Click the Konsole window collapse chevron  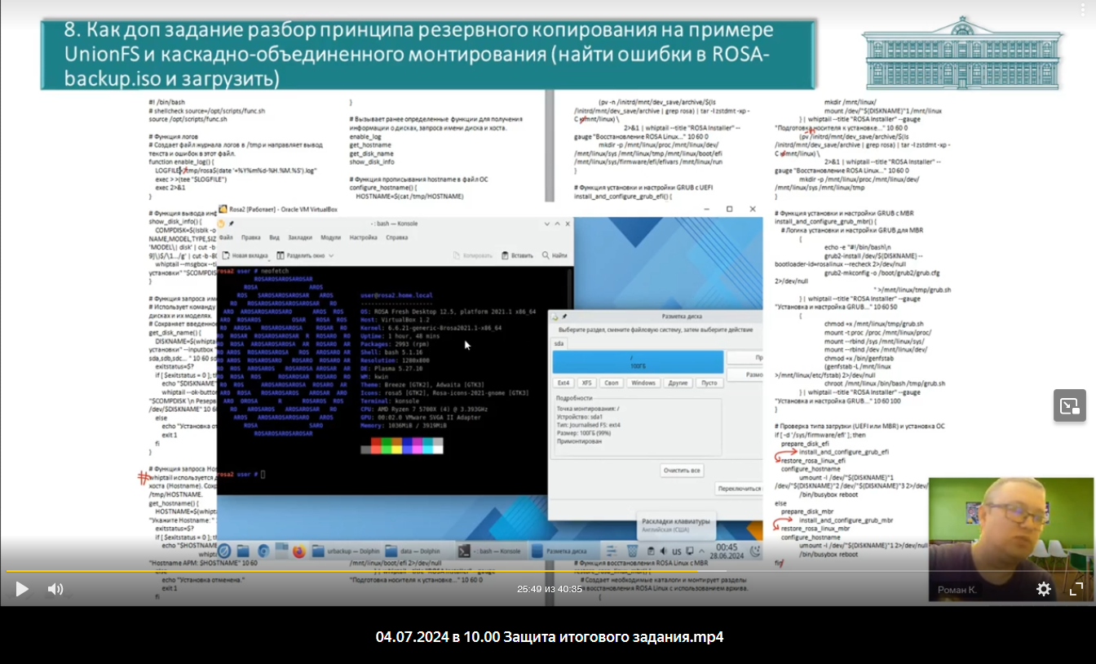point(546,224)
